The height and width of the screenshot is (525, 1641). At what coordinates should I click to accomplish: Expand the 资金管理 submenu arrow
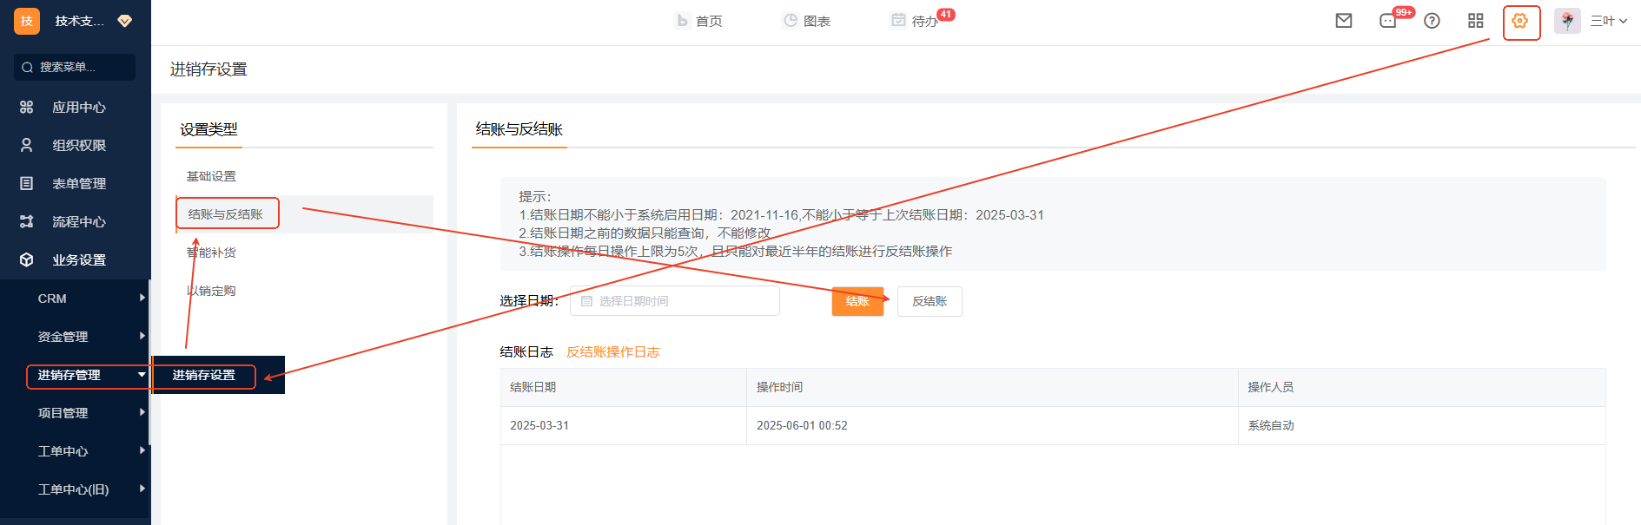142,336
